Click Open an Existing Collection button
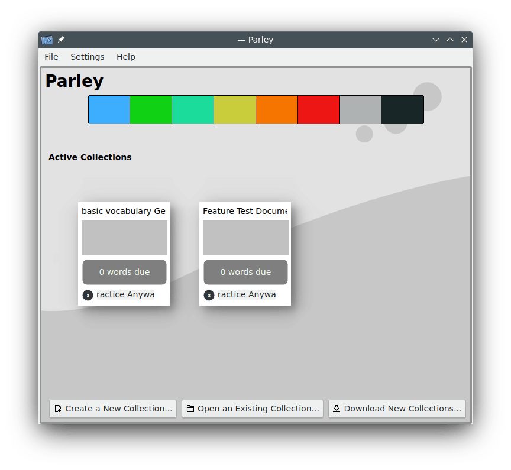Image resolution: width=511 pixels, height=470 pixels. [x=252, y=409]
